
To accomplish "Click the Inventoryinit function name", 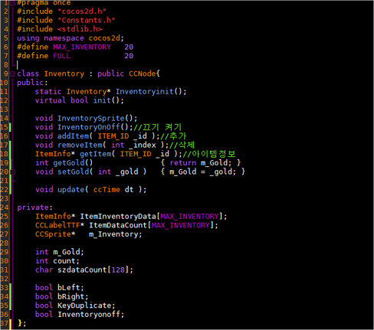I will point(144,92).
